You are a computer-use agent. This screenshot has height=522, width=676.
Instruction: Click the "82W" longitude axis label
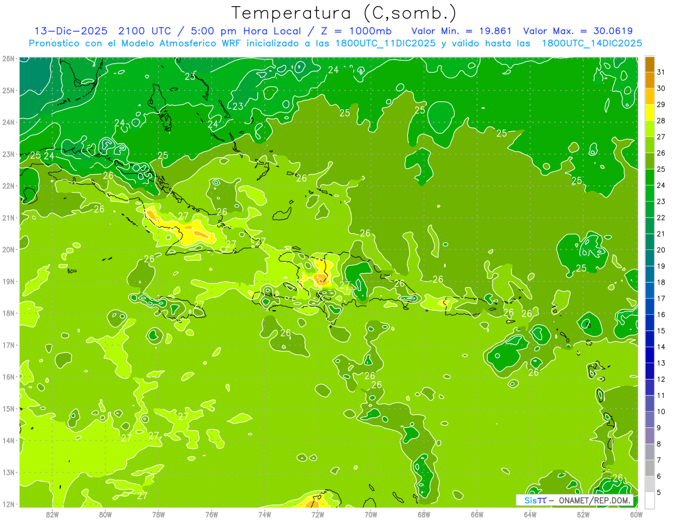coord(52,514)
